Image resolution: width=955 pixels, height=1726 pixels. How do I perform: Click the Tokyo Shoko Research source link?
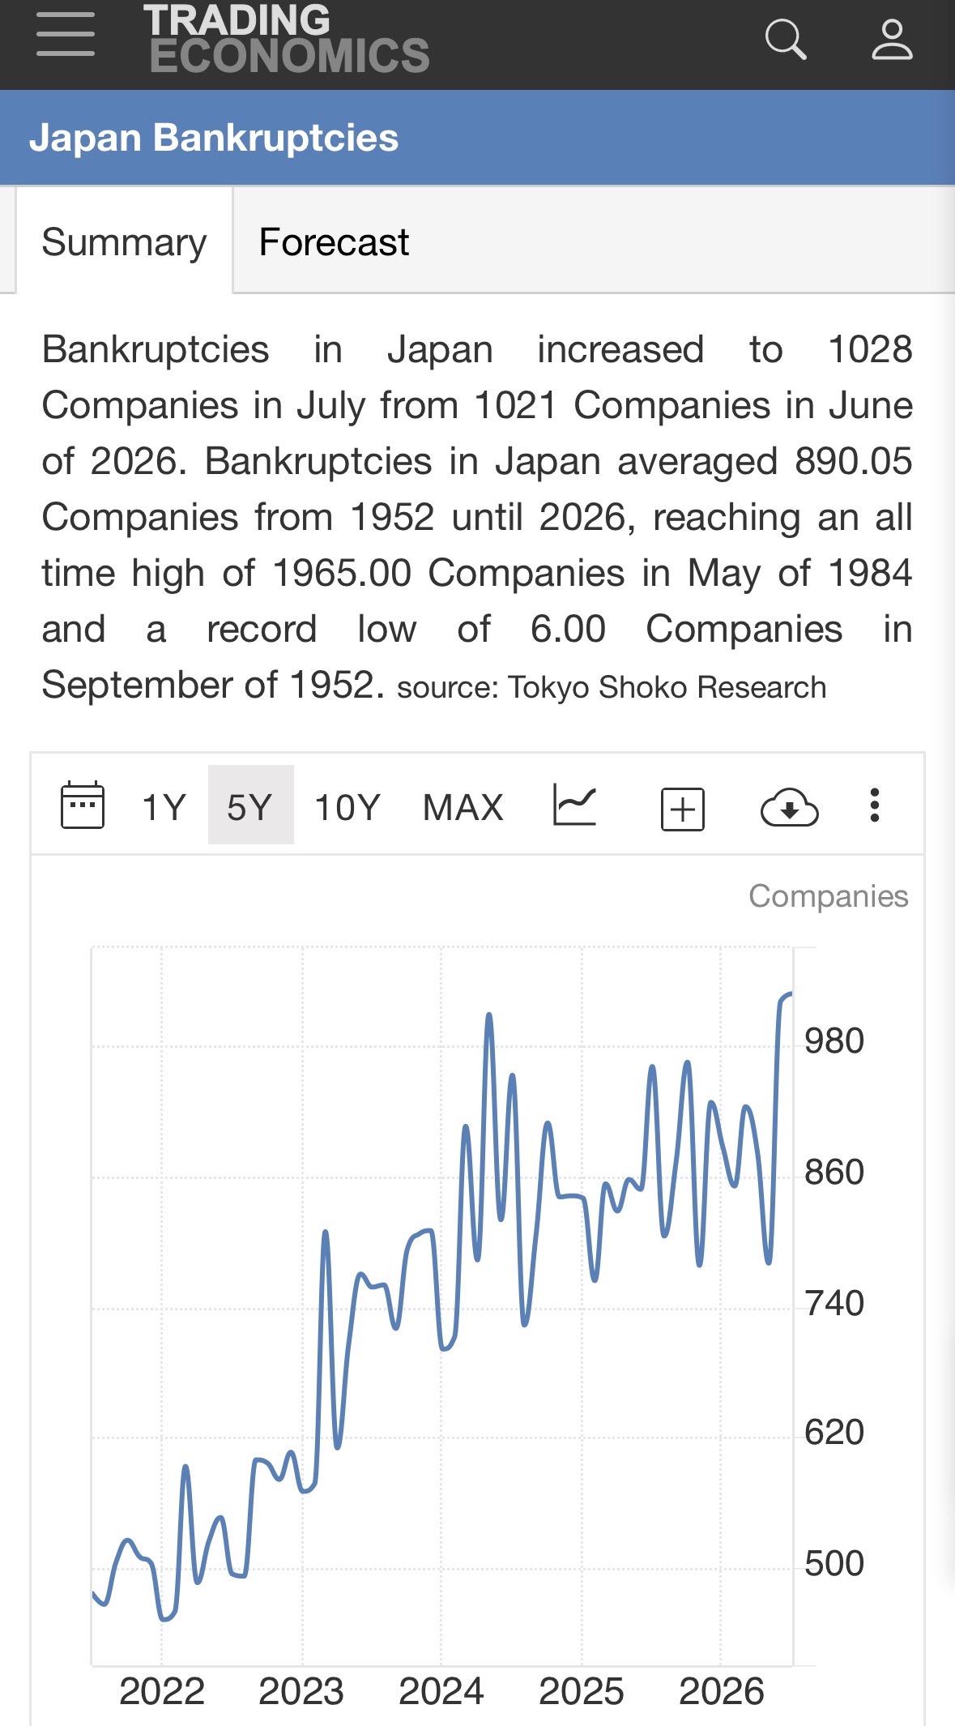point(667,687)
